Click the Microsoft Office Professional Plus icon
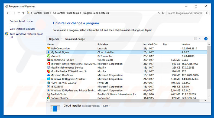 (x=48, y=64)
